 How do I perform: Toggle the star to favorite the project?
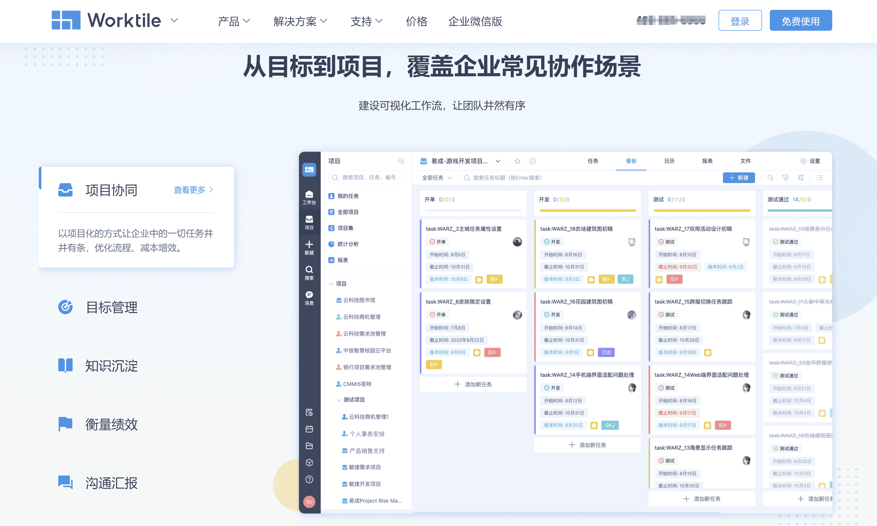[x=517, y=161]
